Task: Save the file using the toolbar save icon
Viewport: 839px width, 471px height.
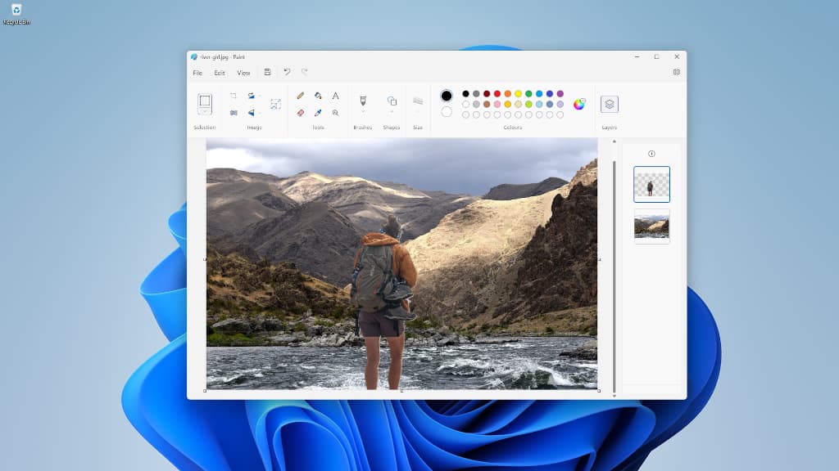Action: tap(266, 72)
